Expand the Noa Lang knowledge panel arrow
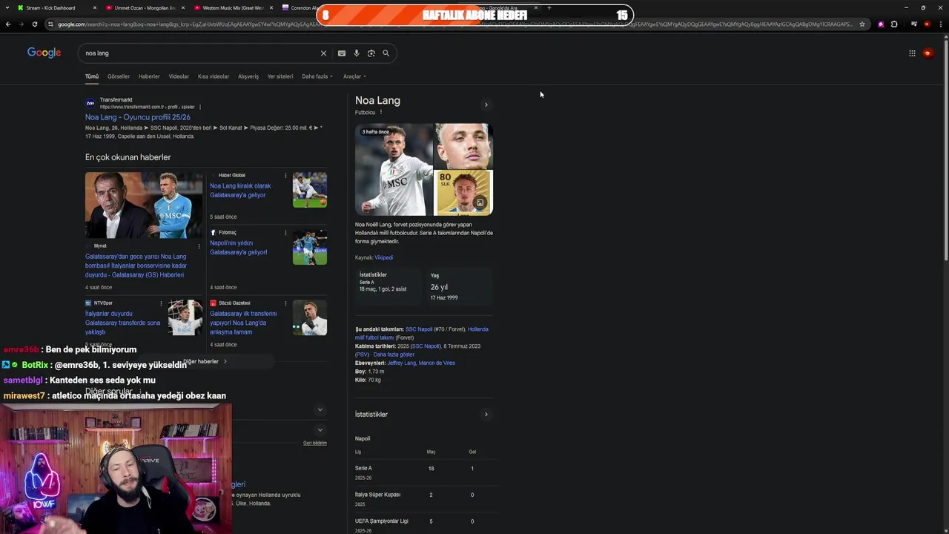Viewport: 949px width, 534px height. tap(486, 105)
